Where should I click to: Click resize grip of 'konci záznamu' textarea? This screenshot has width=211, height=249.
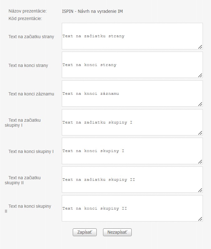point(200,104)
